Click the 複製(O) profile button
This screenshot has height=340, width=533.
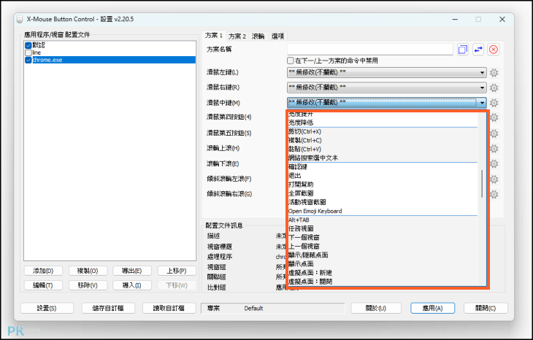click(x=88, y=271)
